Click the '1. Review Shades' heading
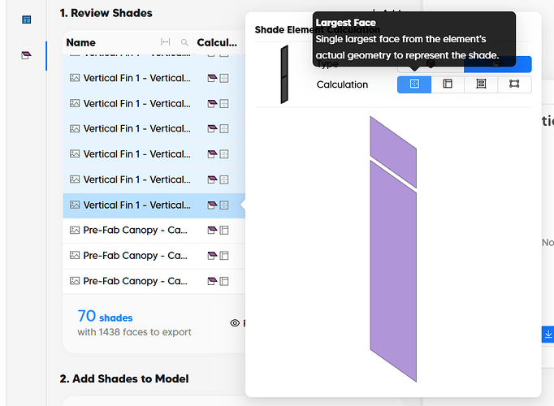Image resolution: width=554 pixels, height=406 pixels. (x=106, y=13)
